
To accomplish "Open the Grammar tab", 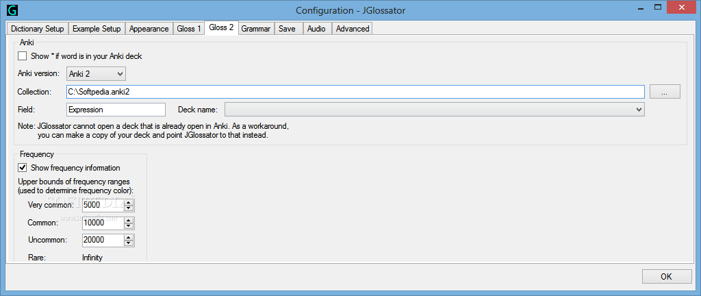I will (x=256, y=29).
